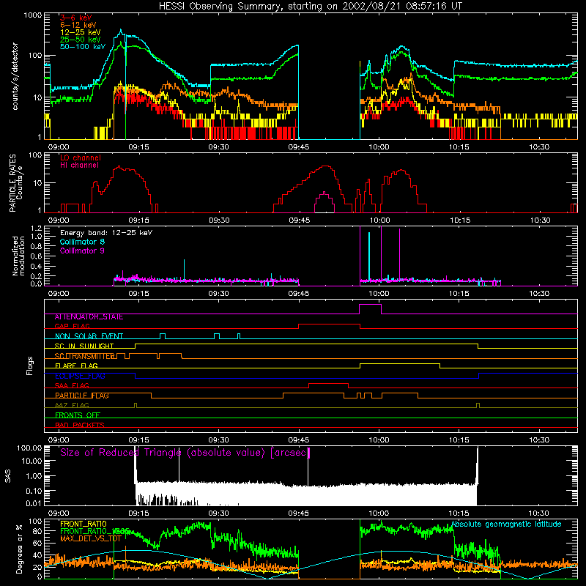586x586 pixels.
Task: Click the 1.2 value on the modulation axis
Action: (36, 229)
